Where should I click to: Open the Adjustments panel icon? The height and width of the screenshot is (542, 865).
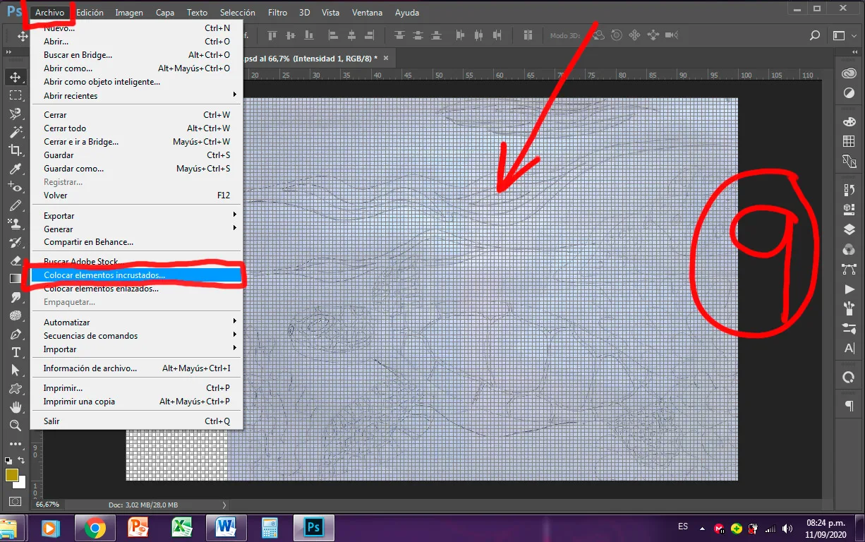tap(849, 94)
